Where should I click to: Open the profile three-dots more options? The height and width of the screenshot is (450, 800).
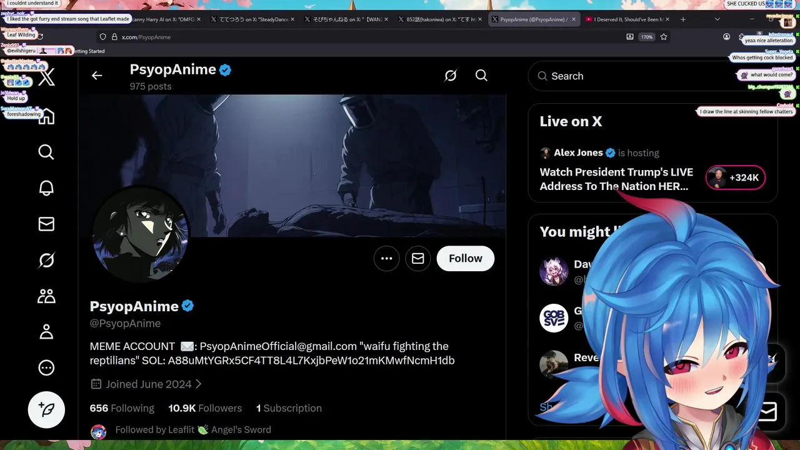[x=387, y=259]
